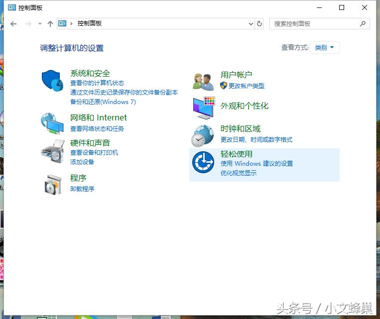380x319 pixels.
Task: Open the 用户帐户 people icon
Action: tap(203, 82)
